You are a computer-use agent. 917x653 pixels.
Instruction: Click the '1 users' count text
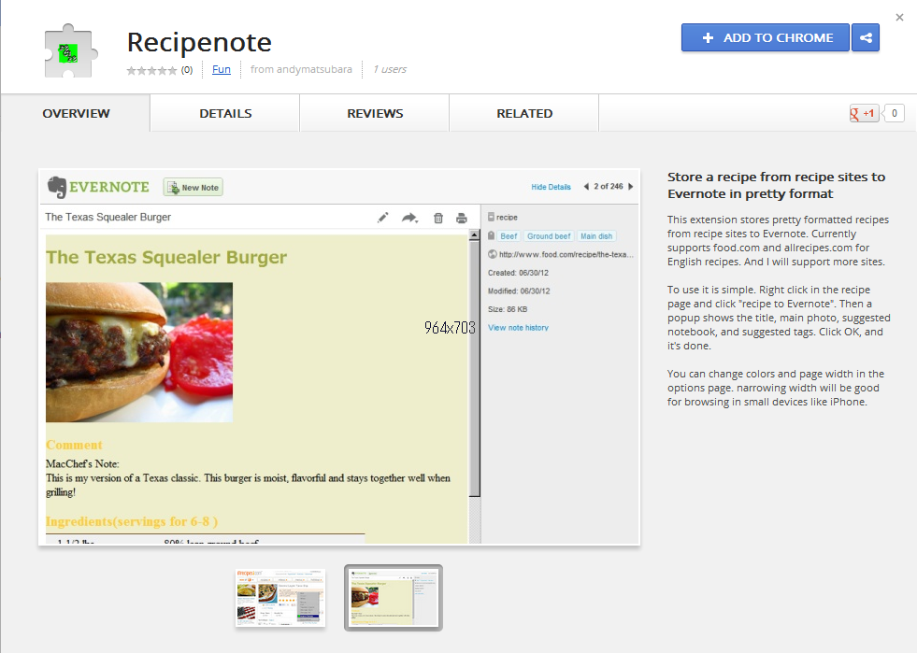pos(390,69)
